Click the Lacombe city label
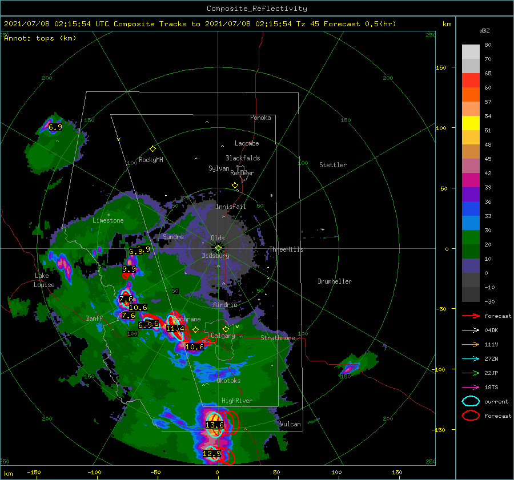The image size is (514, 480). click(247, 143)
